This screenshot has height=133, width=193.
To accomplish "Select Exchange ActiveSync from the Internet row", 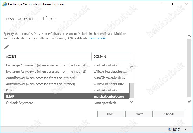I will tap(66, 65).
